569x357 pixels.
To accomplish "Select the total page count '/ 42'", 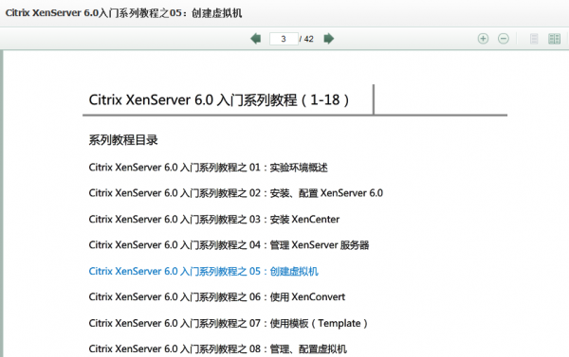I will (x=306, y=39).
